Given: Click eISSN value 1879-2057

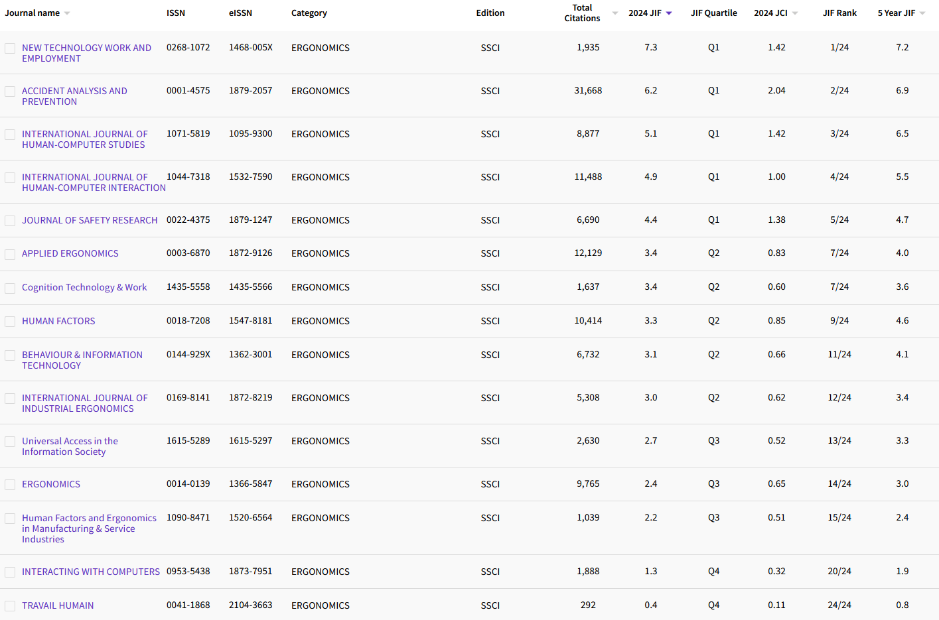Looking at the screenshot, I should point(251,90).
